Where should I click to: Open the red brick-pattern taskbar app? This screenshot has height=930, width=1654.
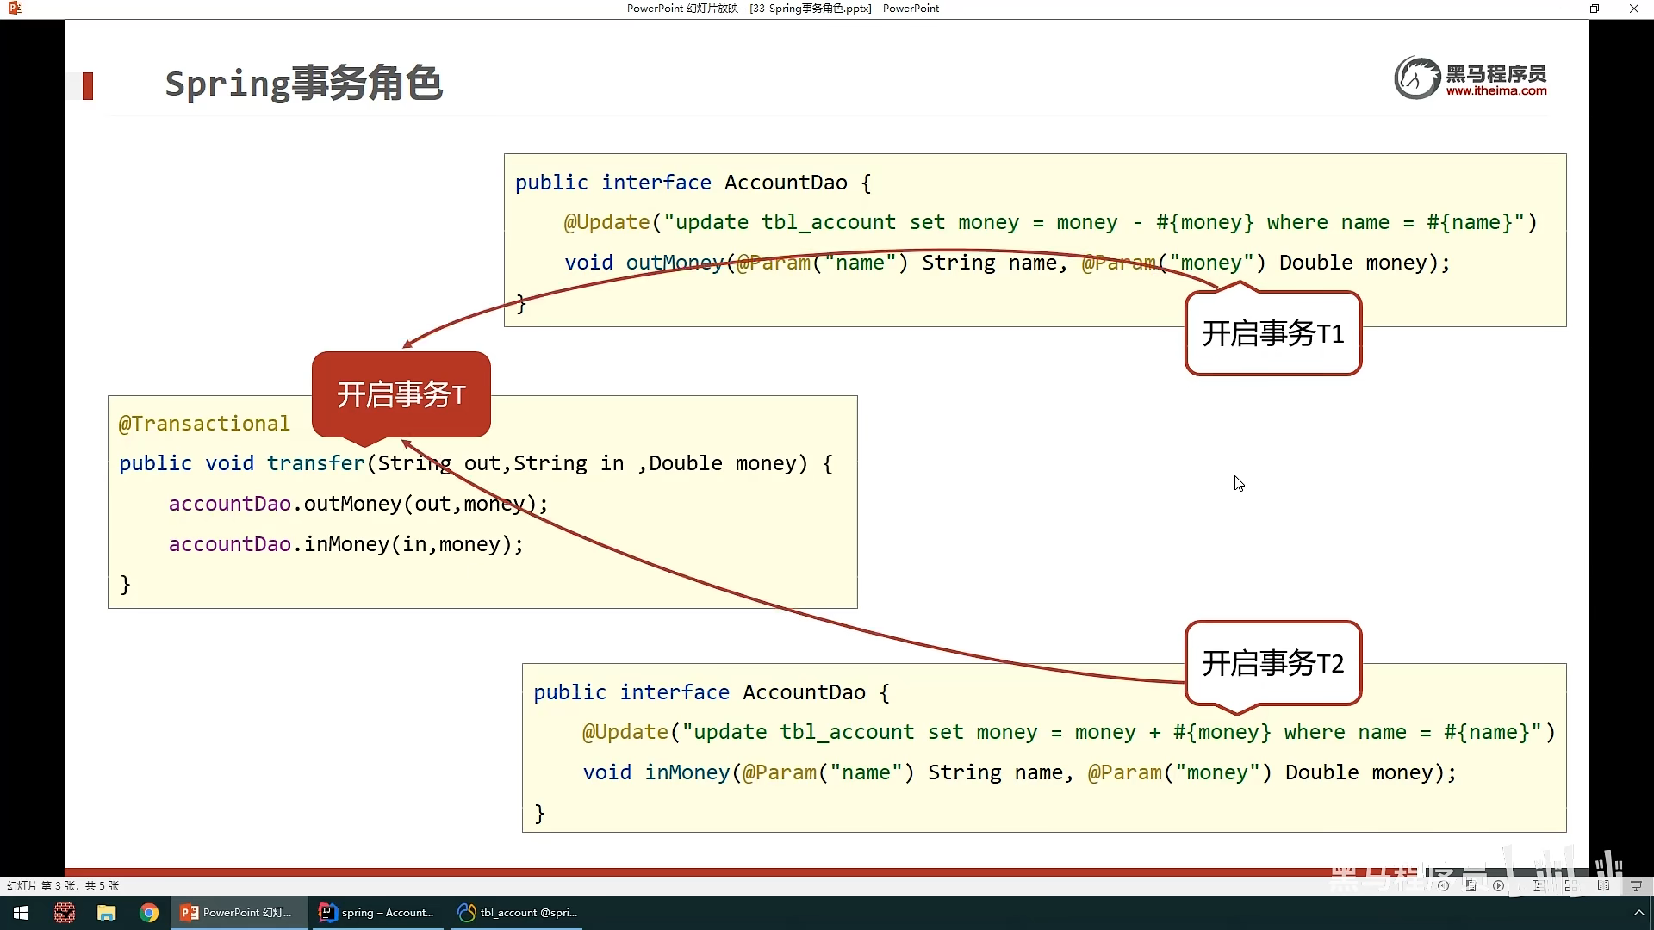pos(64,913)
